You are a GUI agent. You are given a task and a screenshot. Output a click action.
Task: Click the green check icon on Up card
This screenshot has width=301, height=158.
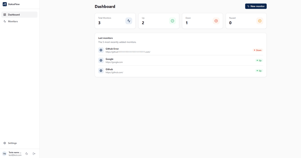pyautogui.click(x=172, y=21)
